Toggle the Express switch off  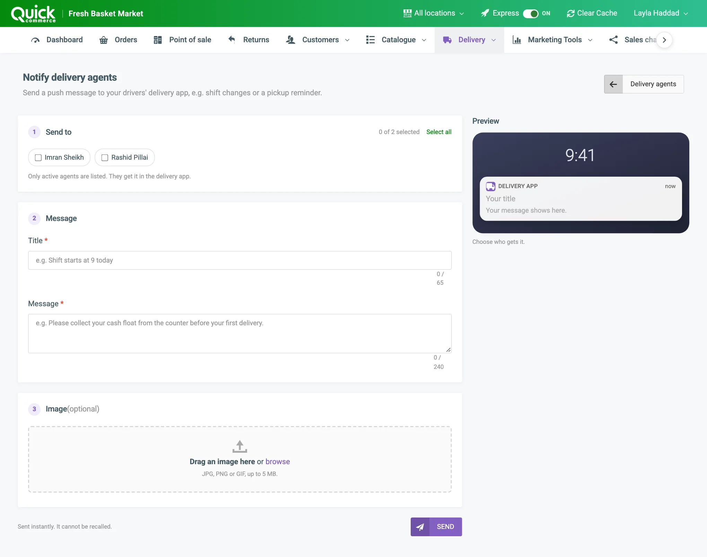pos(531,14)
